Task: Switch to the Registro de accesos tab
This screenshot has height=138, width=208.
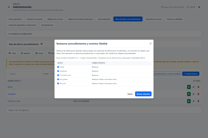Action: point(55,19)
